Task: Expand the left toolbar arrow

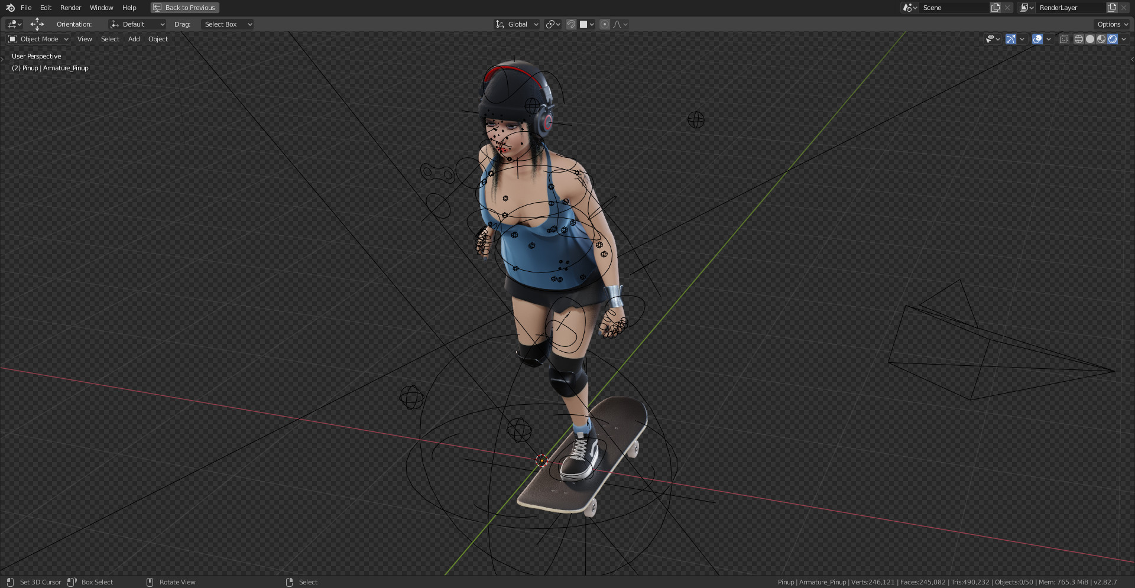Action: 2,59
